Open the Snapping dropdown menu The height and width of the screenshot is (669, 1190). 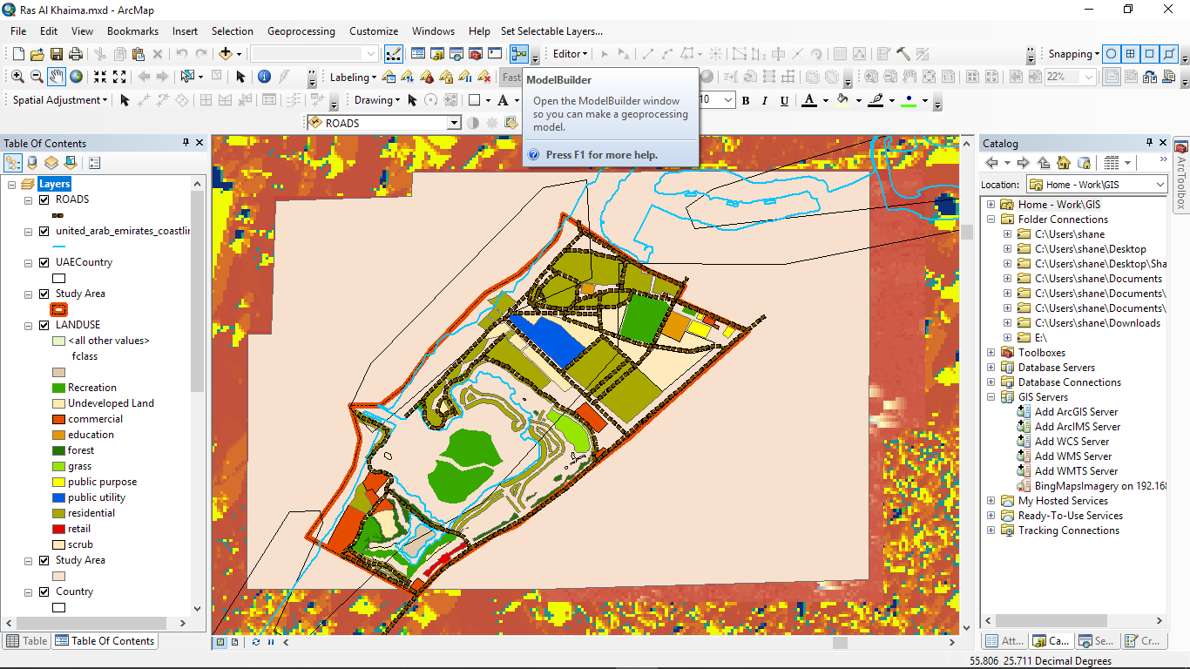tap(1073, 54)
